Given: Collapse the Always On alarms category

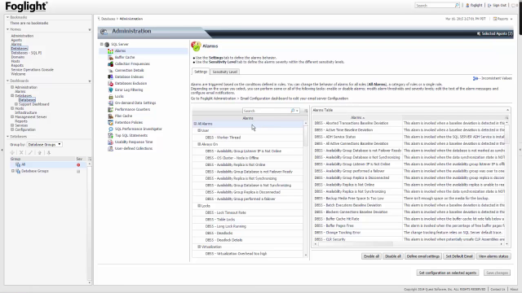Looking at the screenshot, I should click(x=199, y=144).
